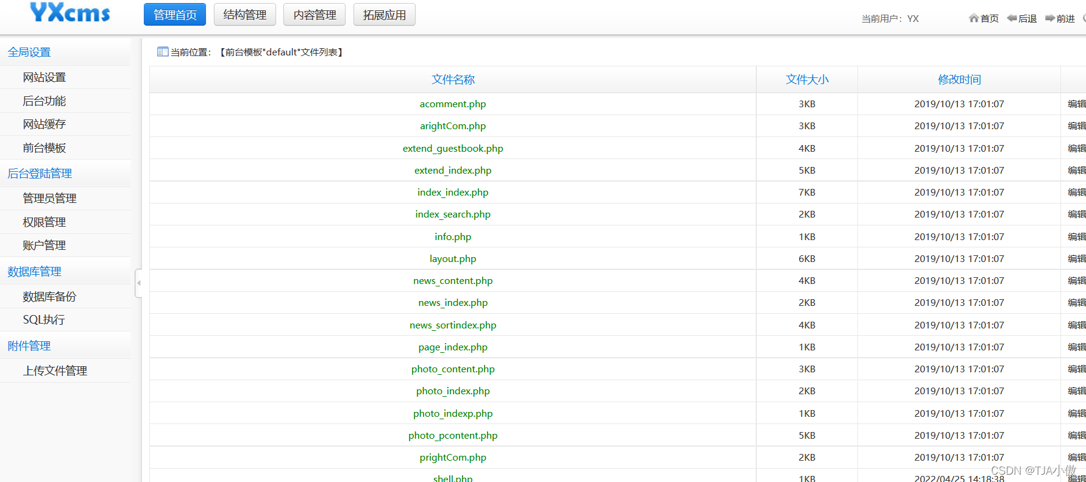Click the 文件名称 column header
Viewport: 1086px width, 482px height.
pos(453,80)
